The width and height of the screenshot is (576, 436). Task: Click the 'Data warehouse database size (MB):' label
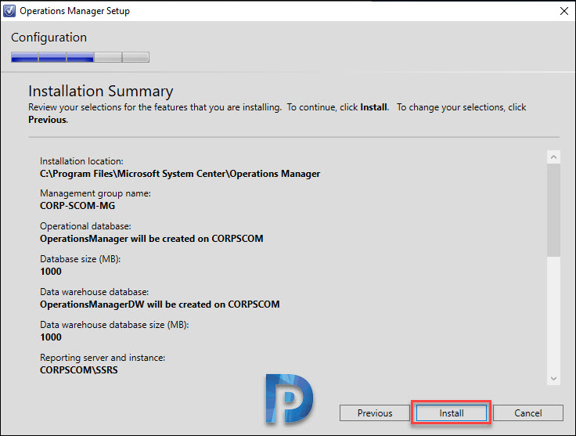pyautogui.click(x=114, y=325)
